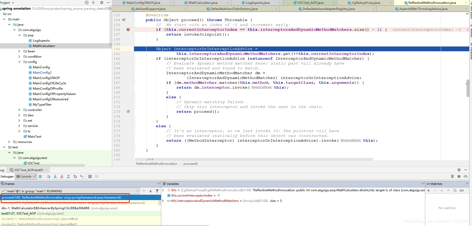Collapse the config folder
The height and width of the screenshot is (226, 472).
pyautogui.click(x=19, y=62)
